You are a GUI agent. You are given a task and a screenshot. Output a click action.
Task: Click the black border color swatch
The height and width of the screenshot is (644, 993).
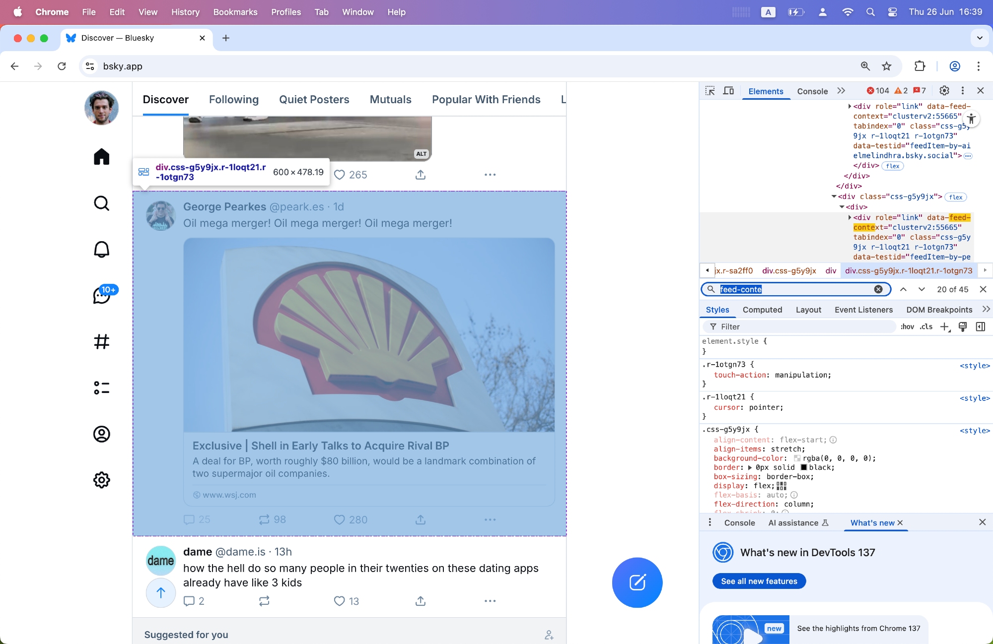click(x=804, y=467)
